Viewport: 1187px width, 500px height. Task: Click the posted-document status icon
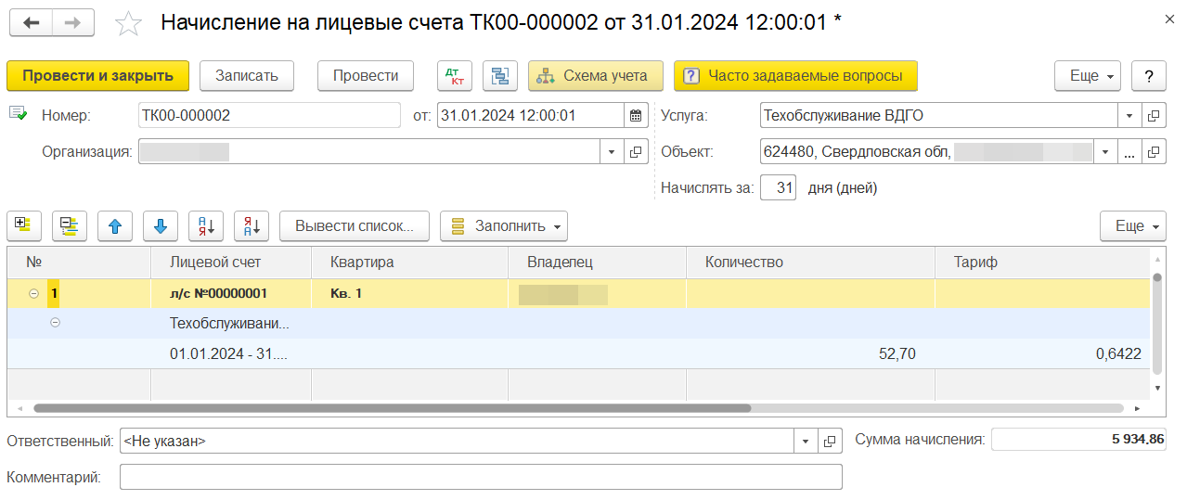click(x=18, y=113)
